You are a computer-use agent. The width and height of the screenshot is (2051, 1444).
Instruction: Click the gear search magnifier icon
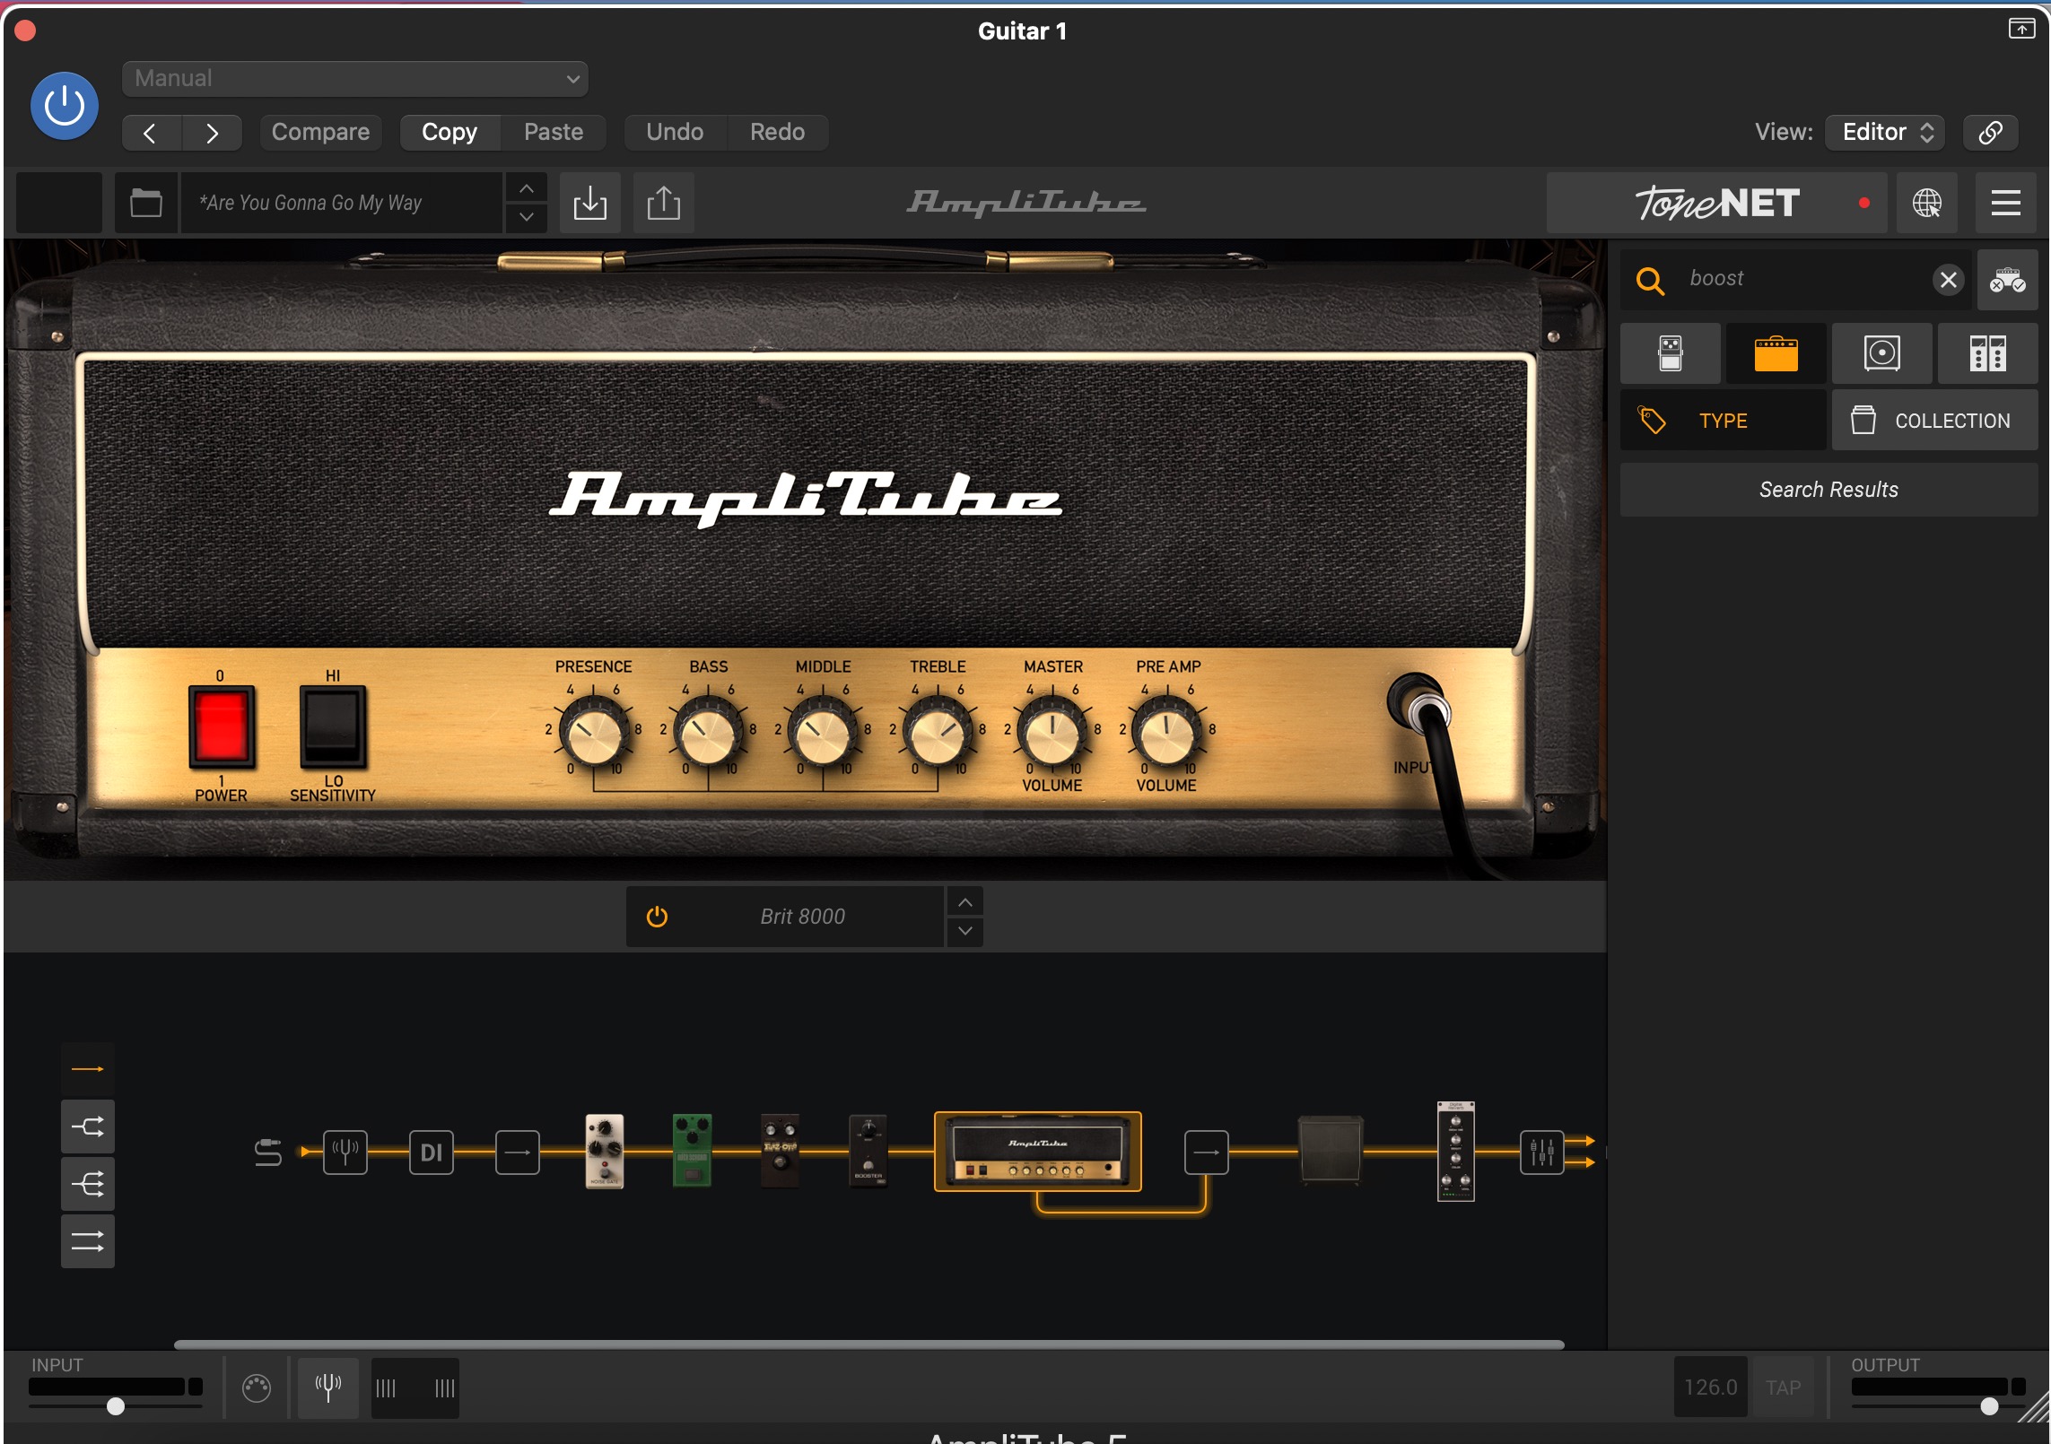(1650, 281)
